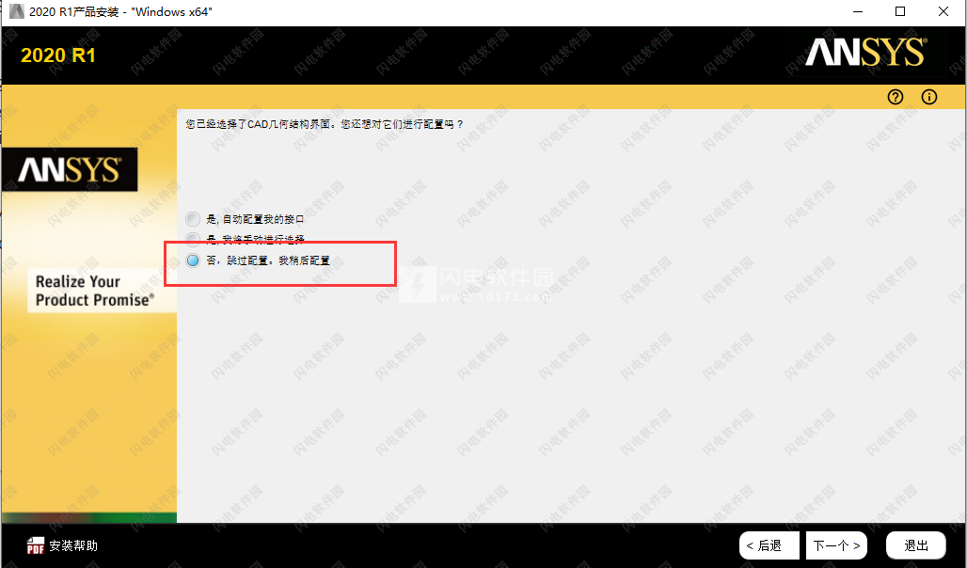Choose the skip configuration radio option

tap(193, 260)
